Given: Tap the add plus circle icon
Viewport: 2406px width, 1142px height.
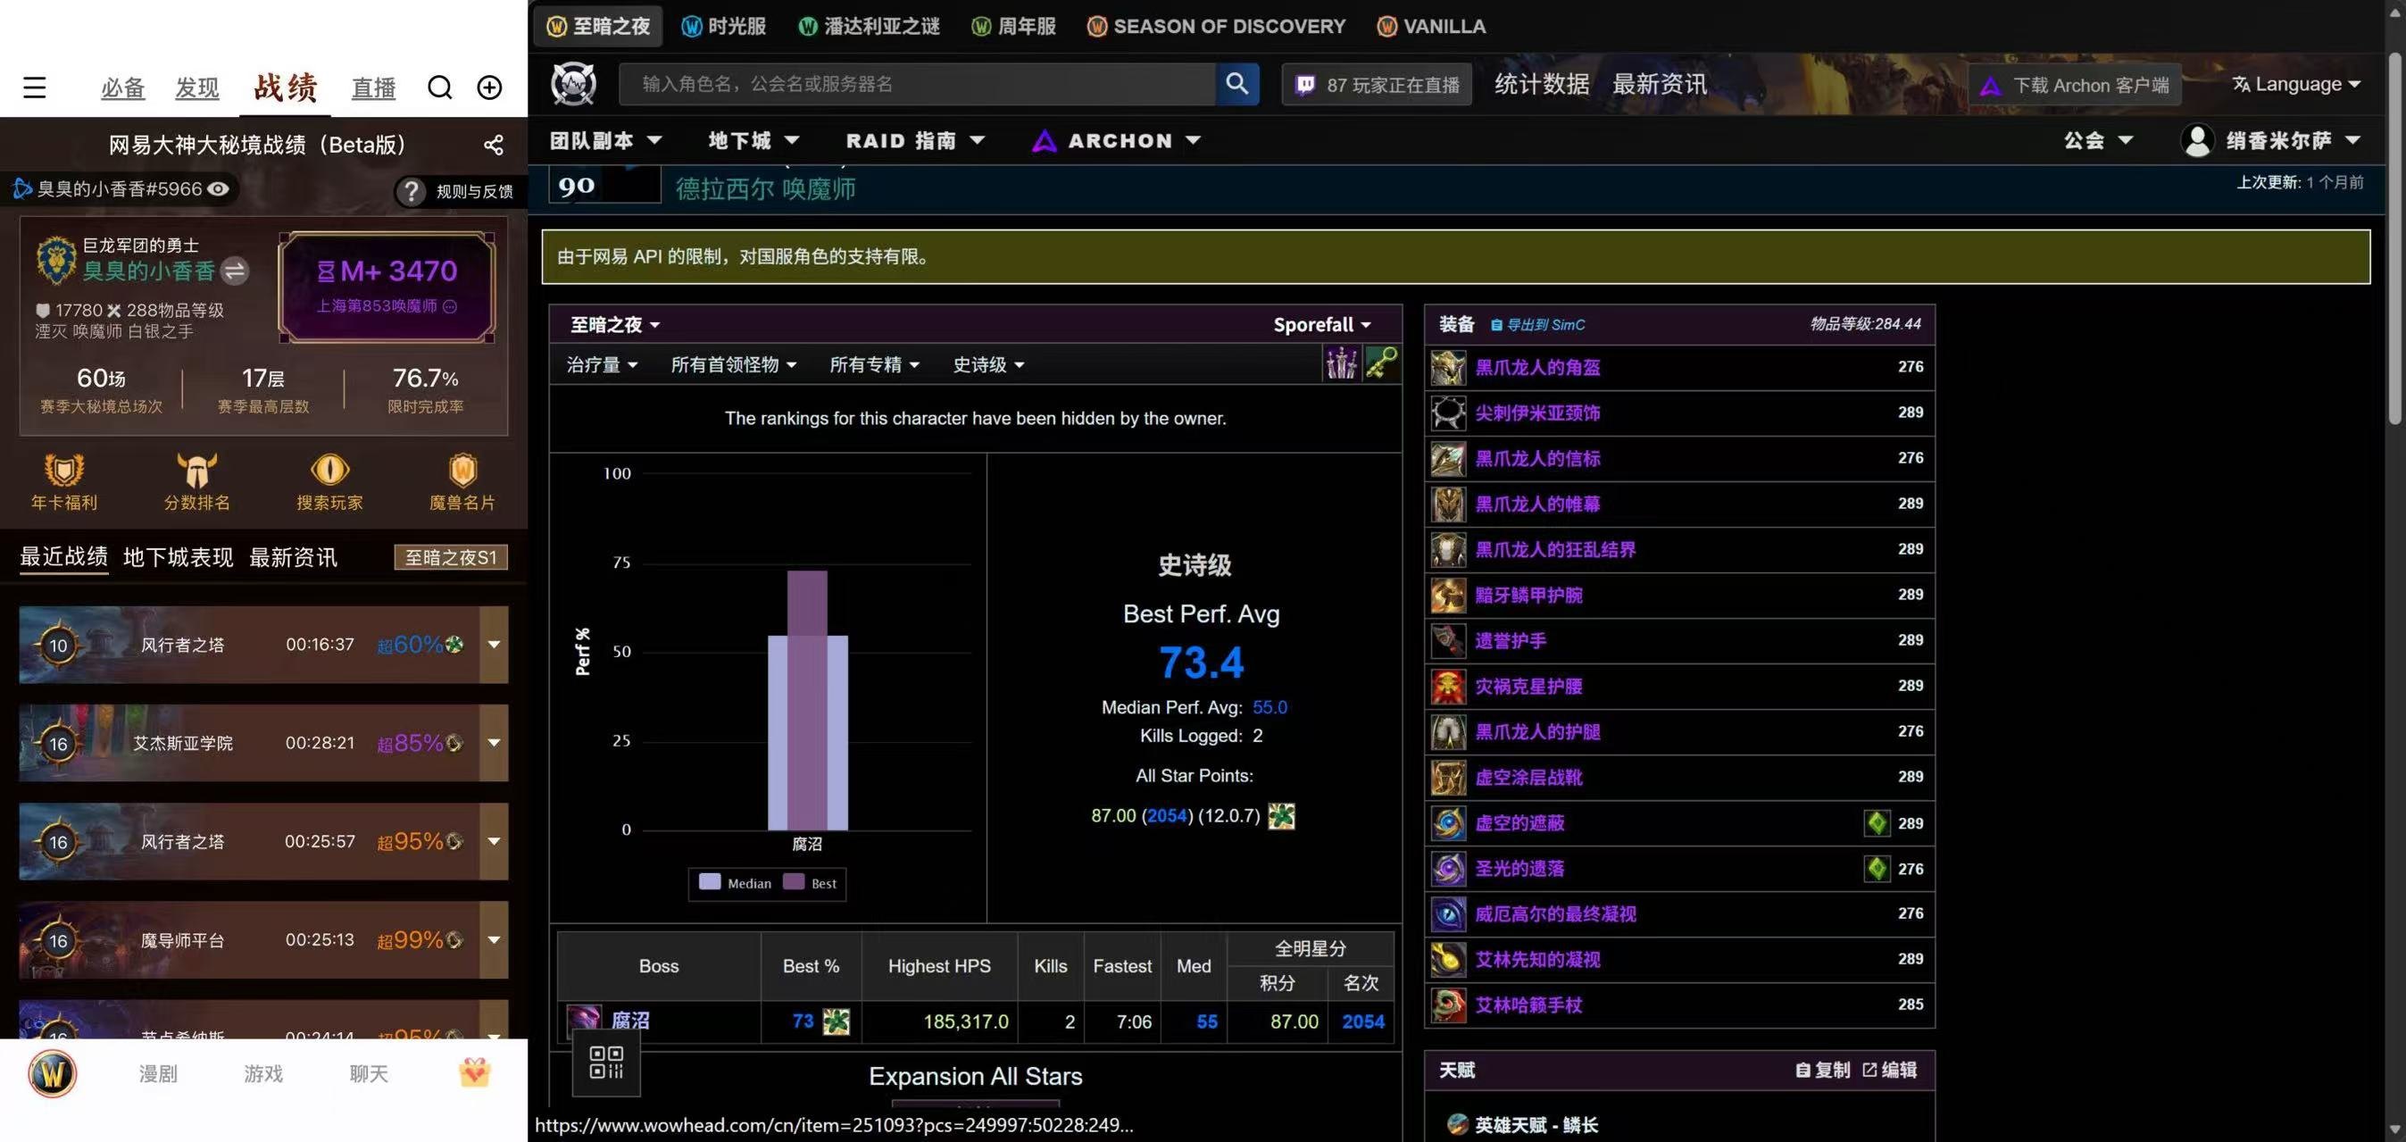Looking at the screenshot, I should click(x=489, y=88).
